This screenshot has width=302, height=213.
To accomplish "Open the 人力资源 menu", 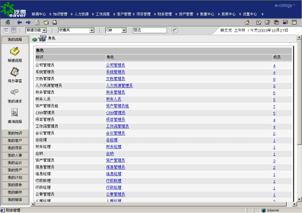I will [x=82, y=14].
